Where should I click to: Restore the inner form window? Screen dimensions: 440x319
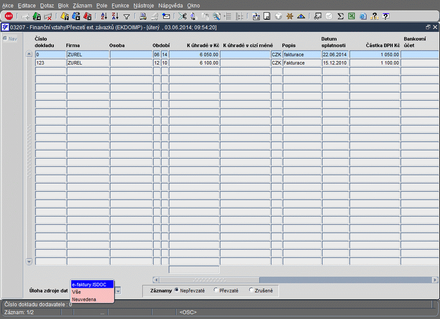point(428,27)
